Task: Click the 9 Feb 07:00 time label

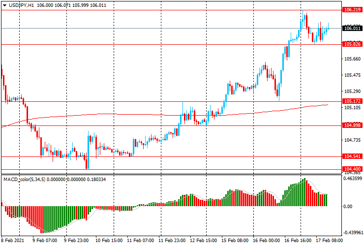Action: coord(45,240)
